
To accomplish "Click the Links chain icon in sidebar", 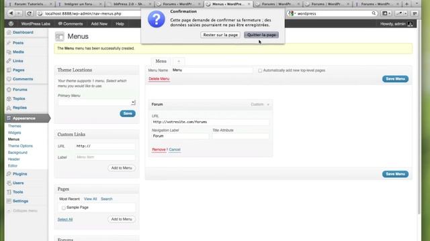I will coord(9,61).
